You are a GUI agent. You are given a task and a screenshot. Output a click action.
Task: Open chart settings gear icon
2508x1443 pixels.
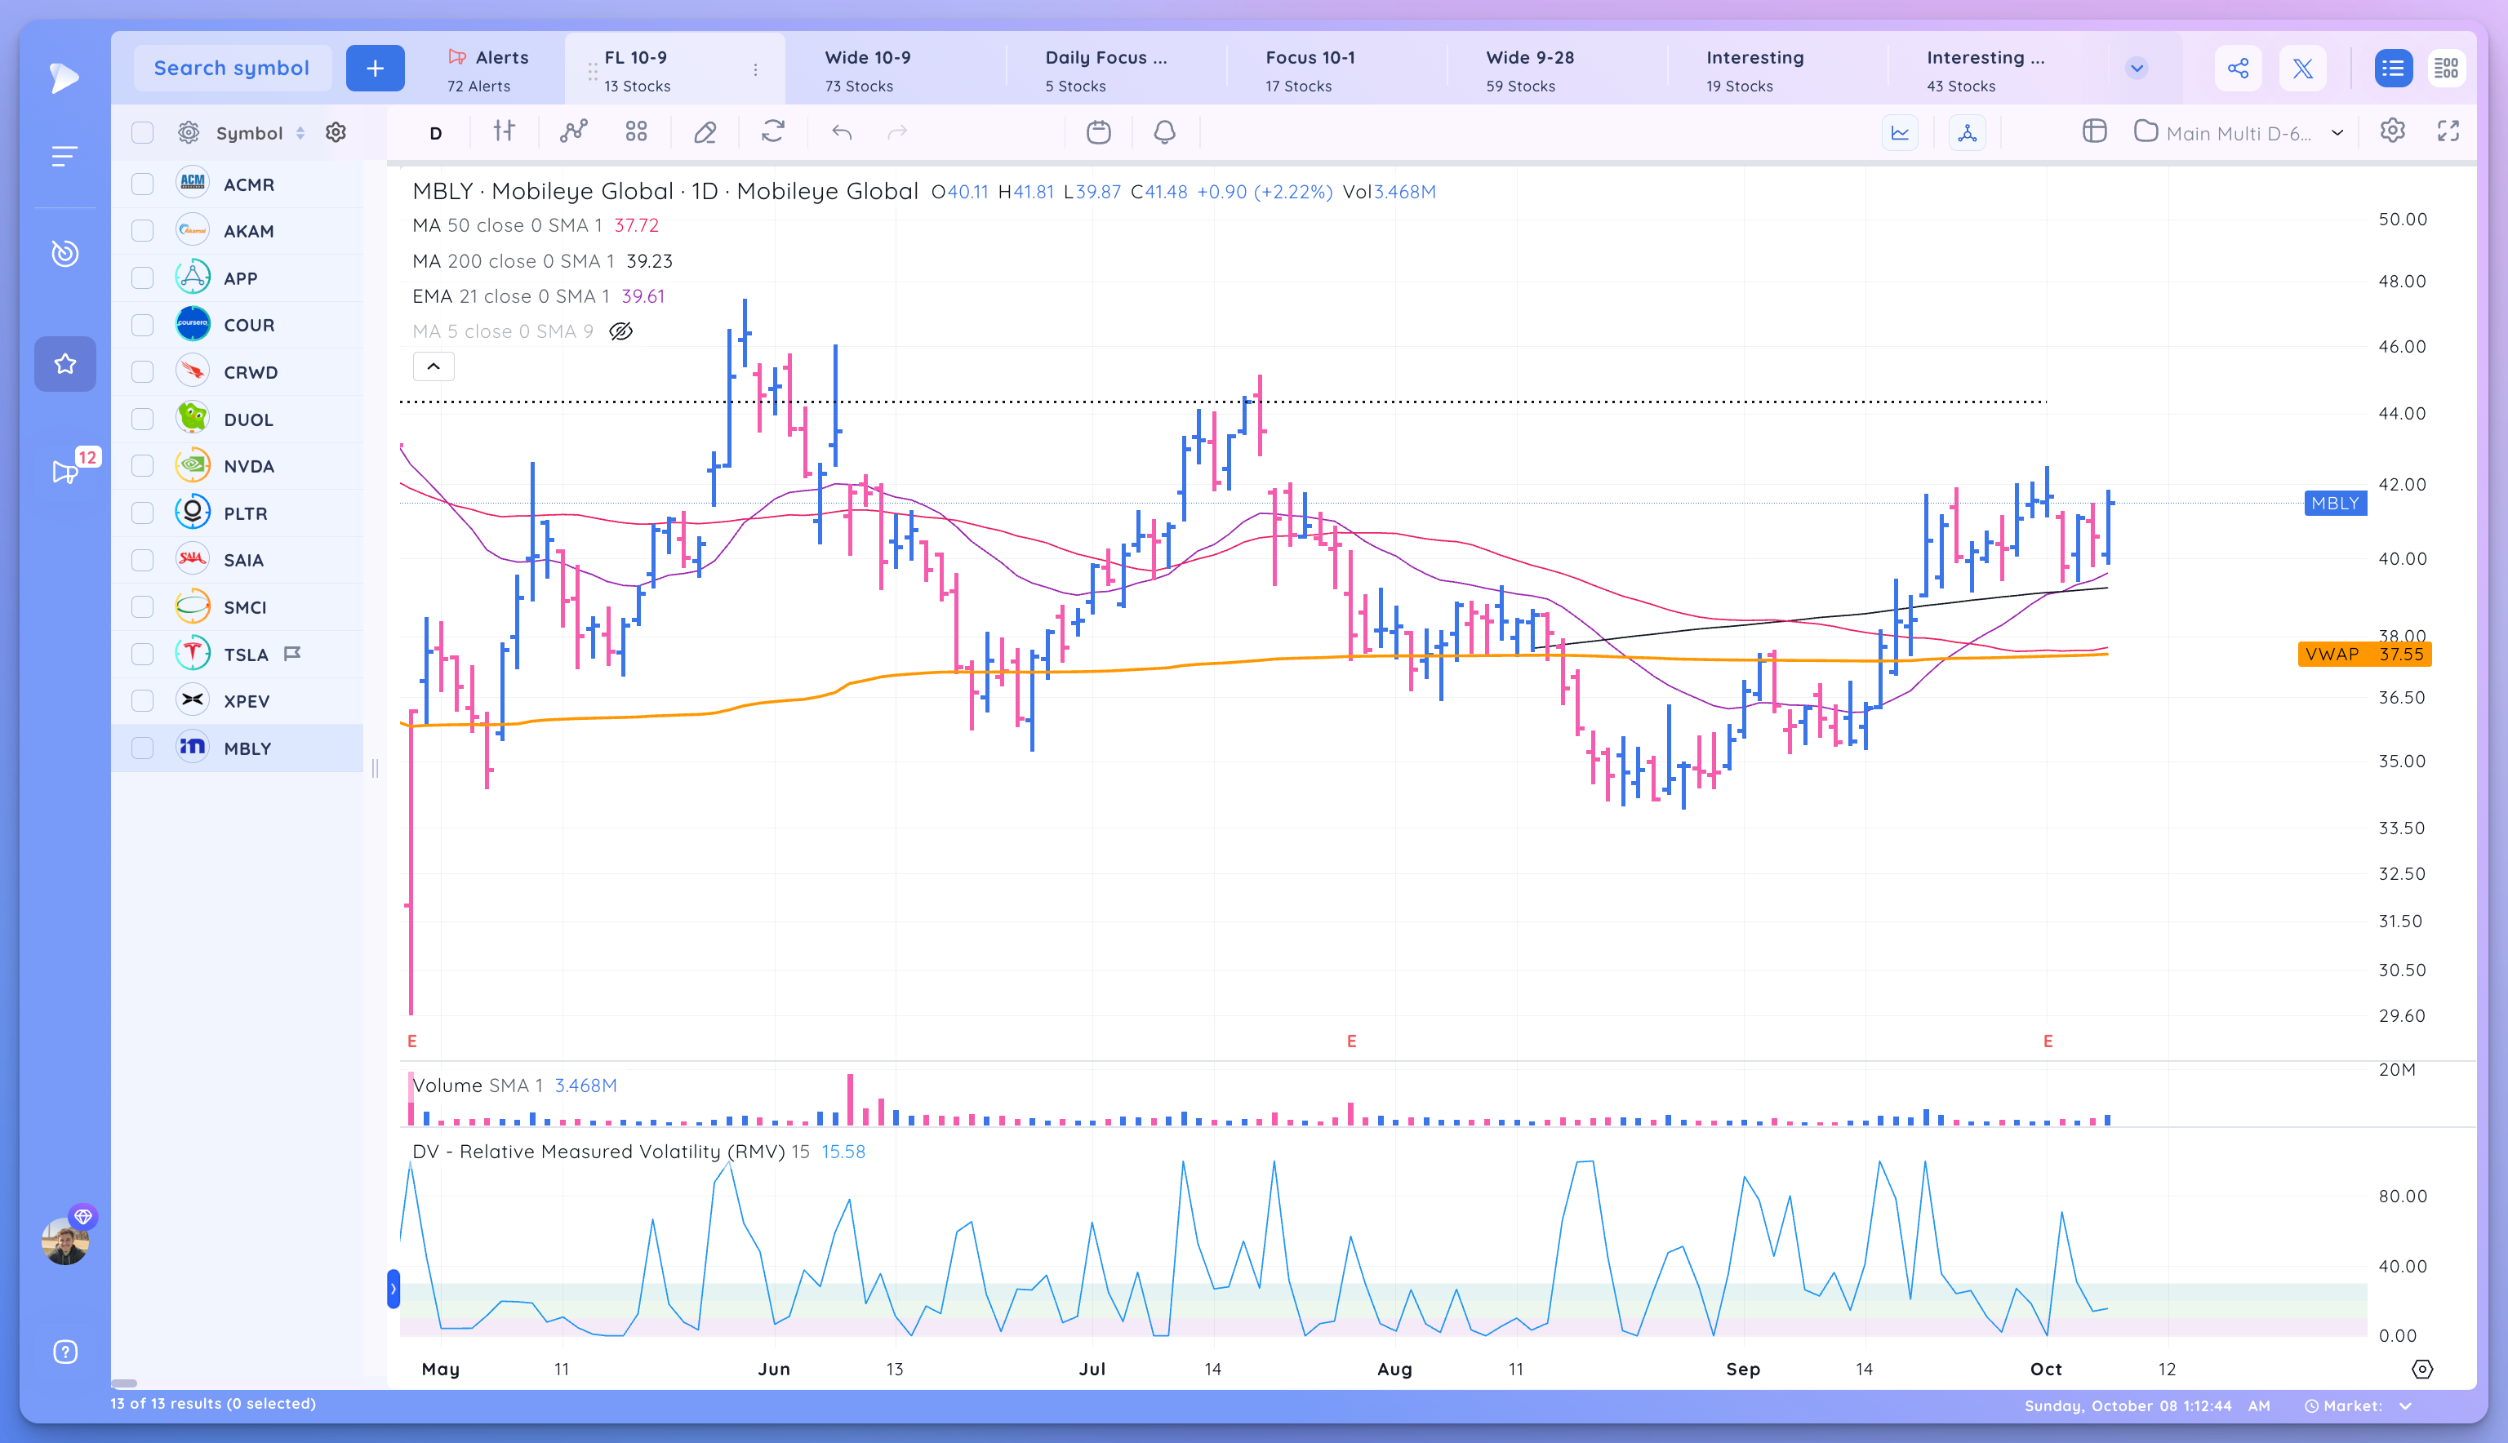[2393, 131]
